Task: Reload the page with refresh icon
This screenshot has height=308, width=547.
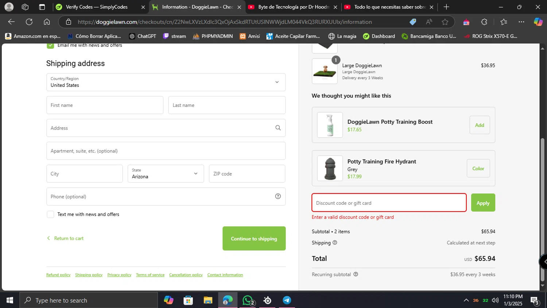Action: [x=29, y=22]
